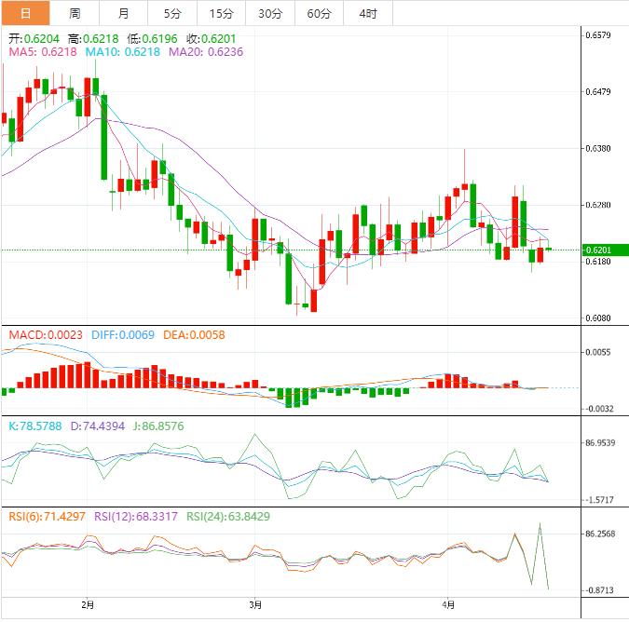
Task: Click the green 0.6201 current price tag
Action: point(606,250)
